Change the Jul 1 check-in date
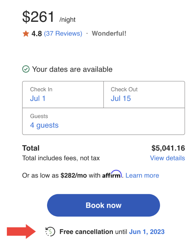196x251 pixels. coord(38,98)
